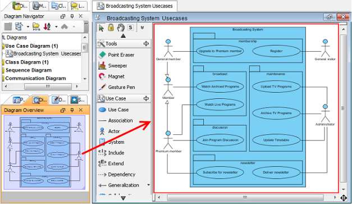Image resolution: width=352 pixels, height=204 pixels.
Task: Click the move up navigator icon
Action: coord(65,26)
